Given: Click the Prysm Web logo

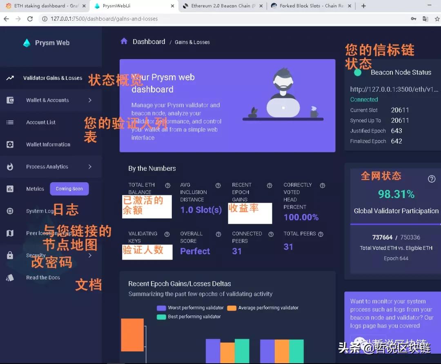Looking at the screenshot, I should (27, 43).
